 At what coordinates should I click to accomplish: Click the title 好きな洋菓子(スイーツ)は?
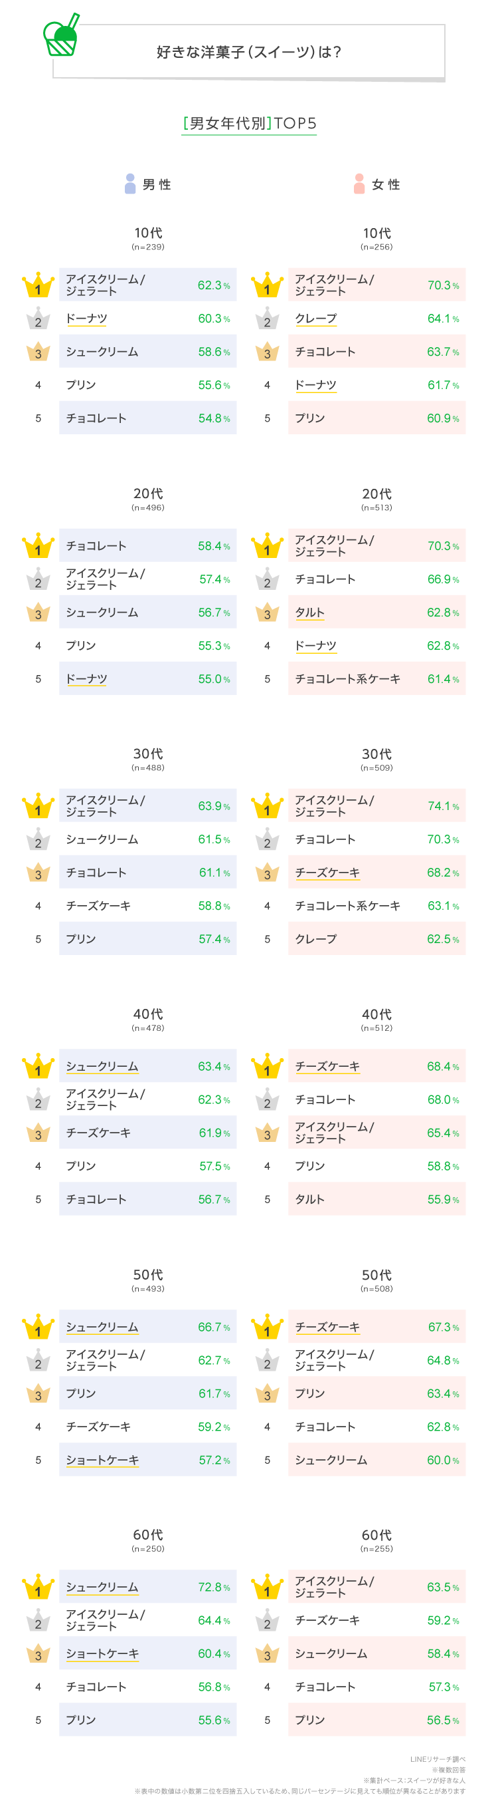pyautogui.click(x=248, y=52)
